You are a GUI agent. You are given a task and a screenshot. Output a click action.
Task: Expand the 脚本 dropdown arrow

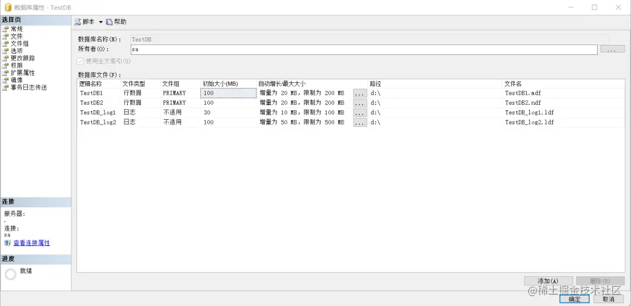click(x=100, y=22)
